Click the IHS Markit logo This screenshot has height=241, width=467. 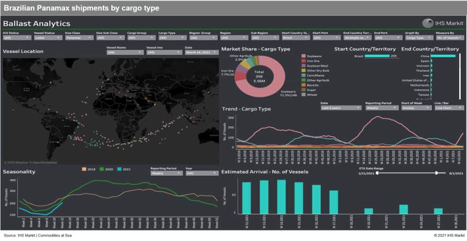441,23
